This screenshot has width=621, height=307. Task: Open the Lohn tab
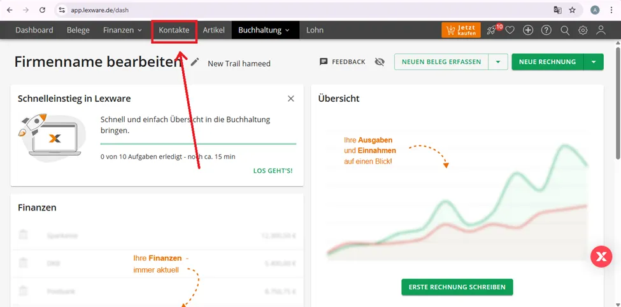click(315, 30)
